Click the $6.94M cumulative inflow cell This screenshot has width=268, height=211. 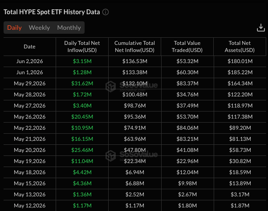[135, 172]
